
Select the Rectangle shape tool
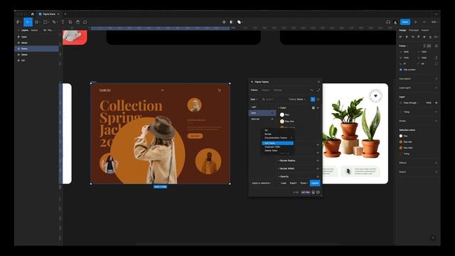[45, 22]
